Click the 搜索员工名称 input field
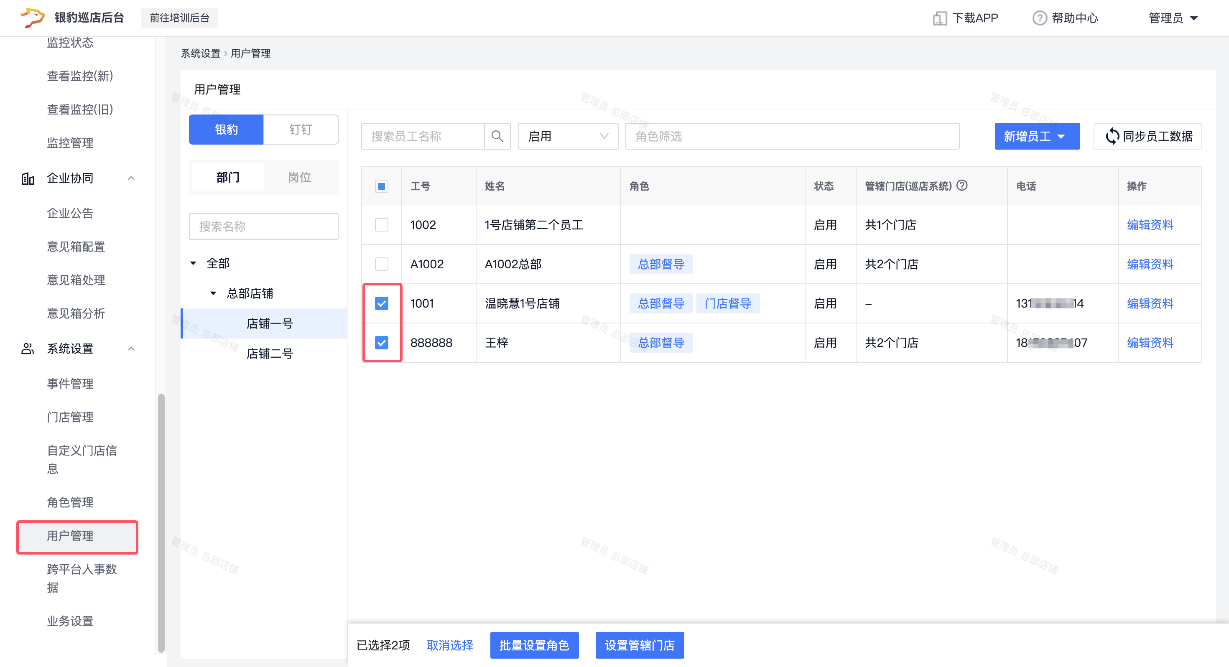Image resolution: width=1229 pixels, height=667 pixels. (x=423, y=137)
